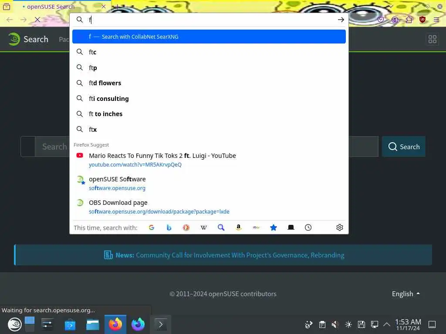Open the Pocket/save shield icon
Viewport: 446px width, 334px height.
[x=381, y=20]
